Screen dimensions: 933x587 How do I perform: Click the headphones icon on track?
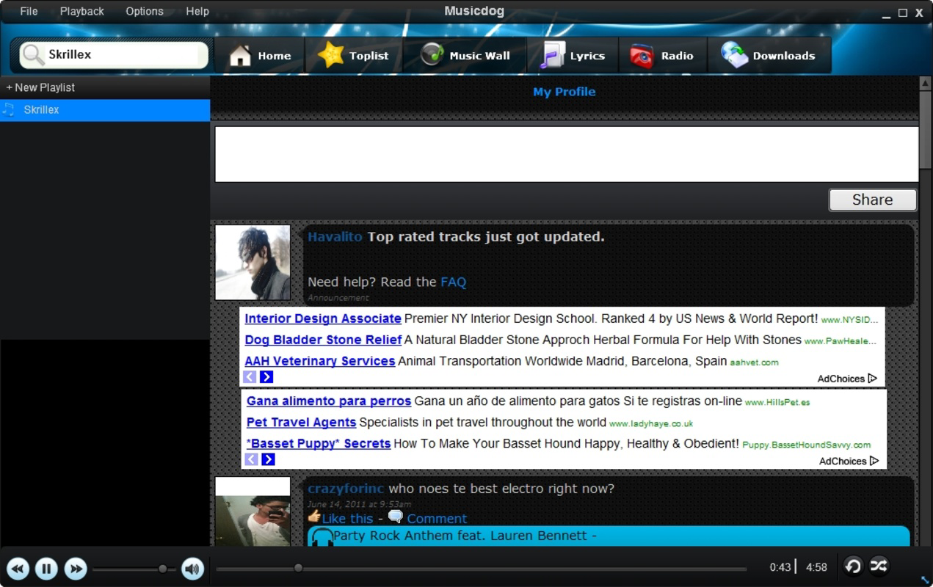tap(322, 537)
